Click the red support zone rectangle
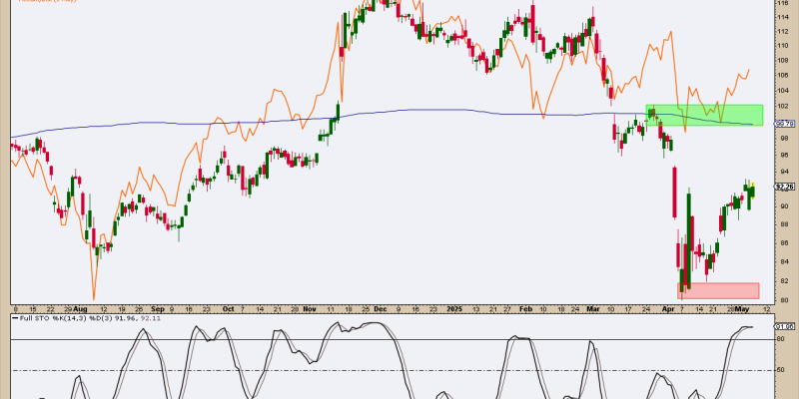Viewport: 799px width, 399px height. coord(718,290)
